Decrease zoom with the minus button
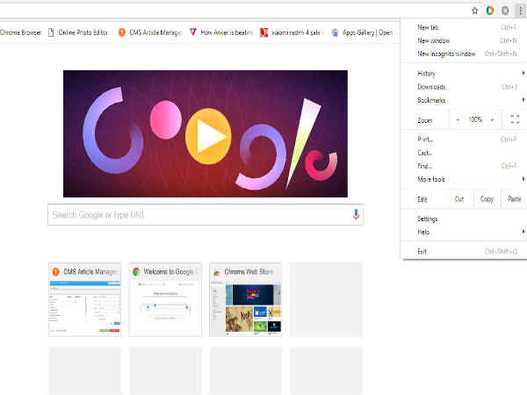527x395 pixels. (x=458, y=120)
